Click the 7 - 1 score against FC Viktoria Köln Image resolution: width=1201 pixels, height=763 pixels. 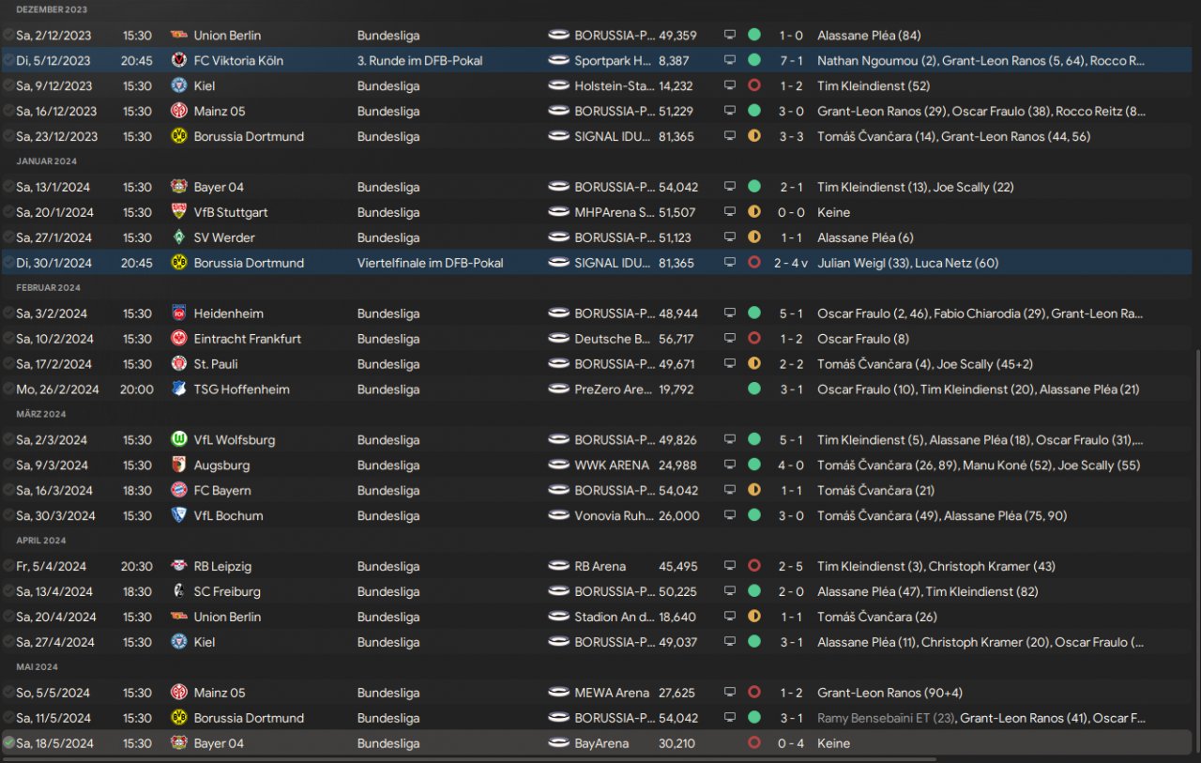click(x=792, y=61)
